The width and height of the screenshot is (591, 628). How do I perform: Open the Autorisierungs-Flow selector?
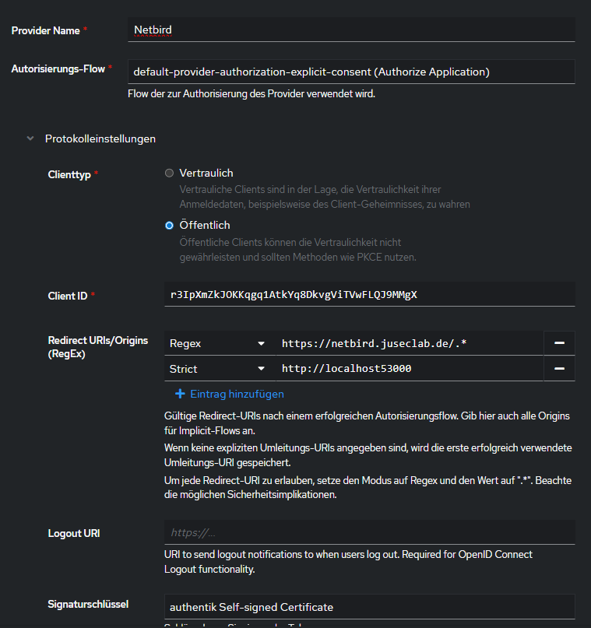(x=351, y=72)
